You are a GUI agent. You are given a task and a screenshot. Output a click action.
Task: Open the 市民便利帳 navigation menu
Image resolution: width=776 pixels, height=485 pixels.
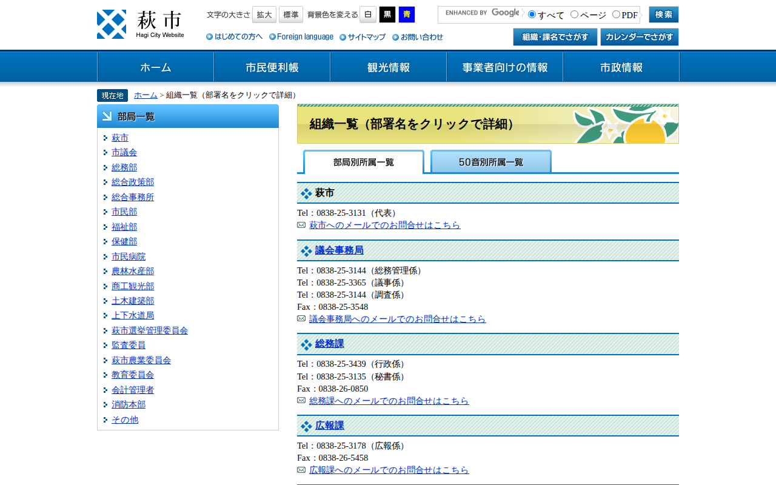(x=272, y=67)
